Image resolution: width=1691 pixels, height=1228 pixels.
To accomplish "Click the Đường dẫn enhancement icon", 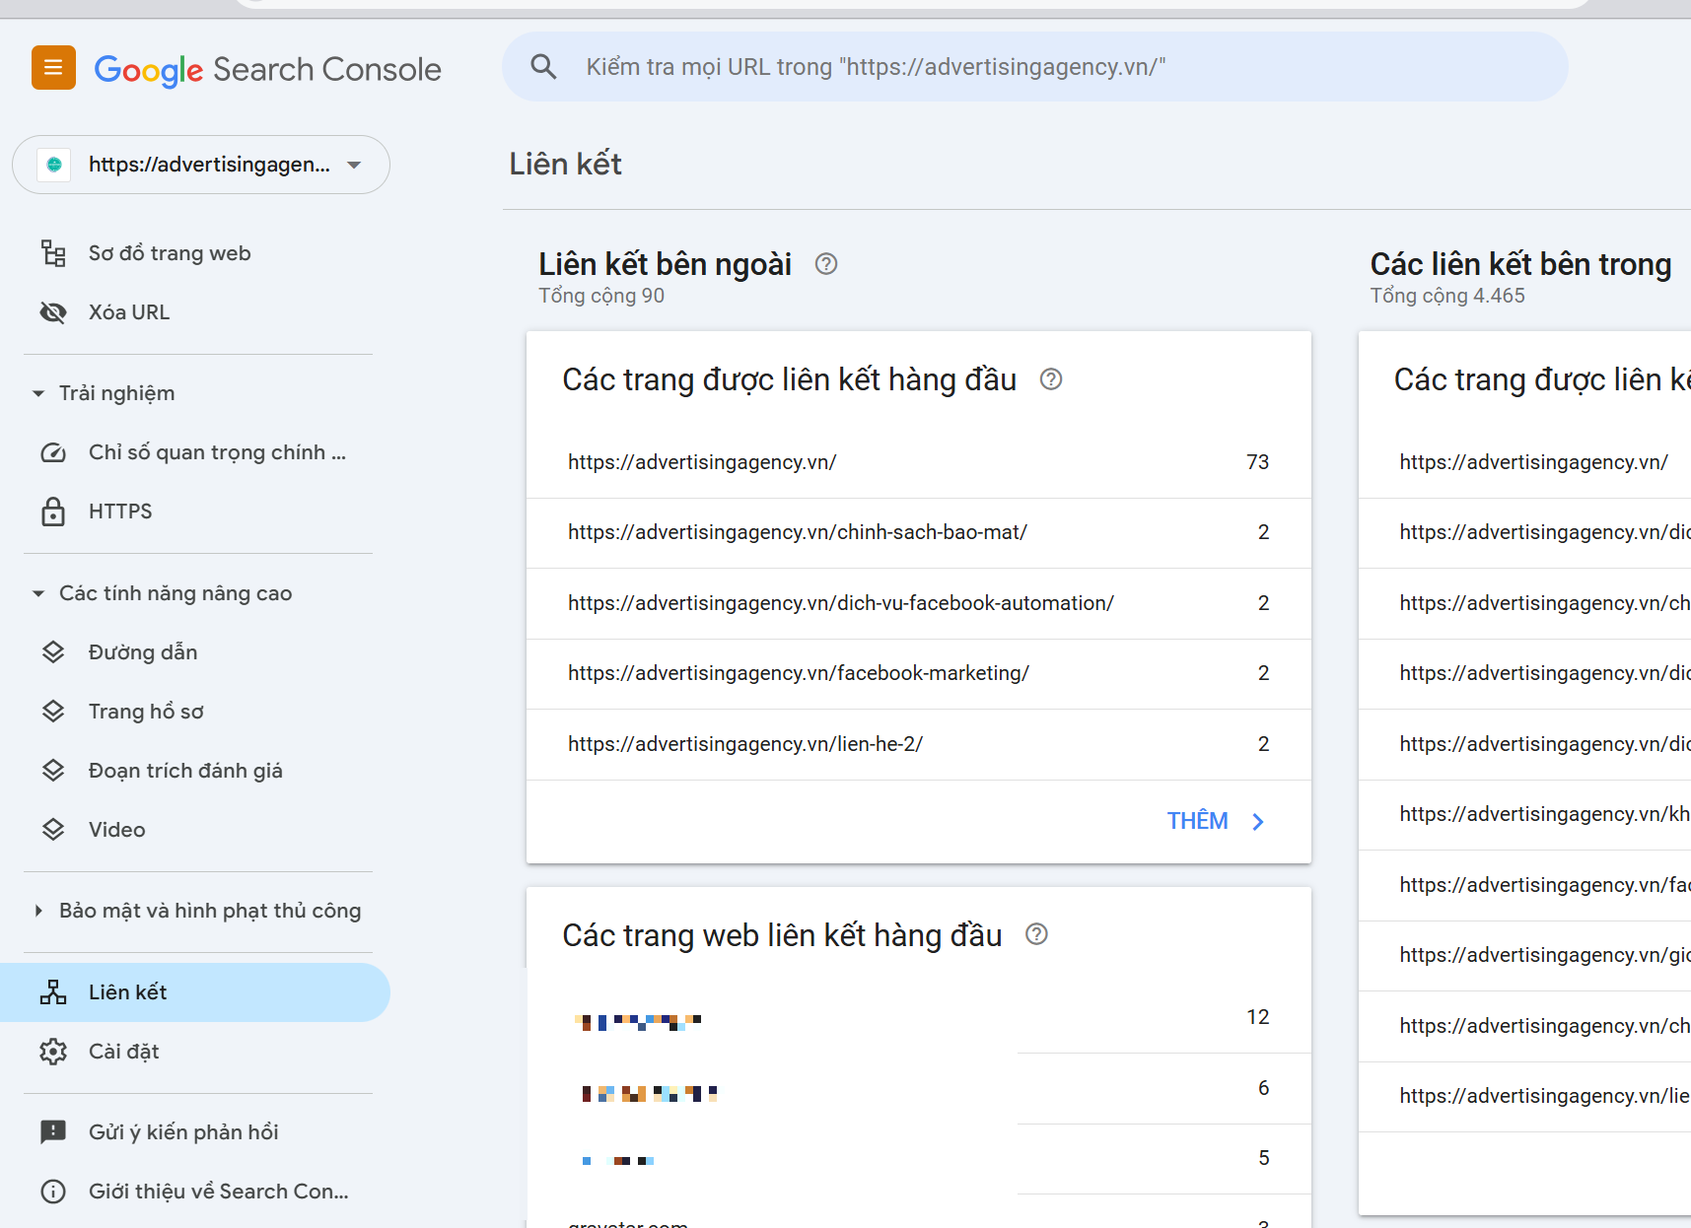I will click(53, 651).
